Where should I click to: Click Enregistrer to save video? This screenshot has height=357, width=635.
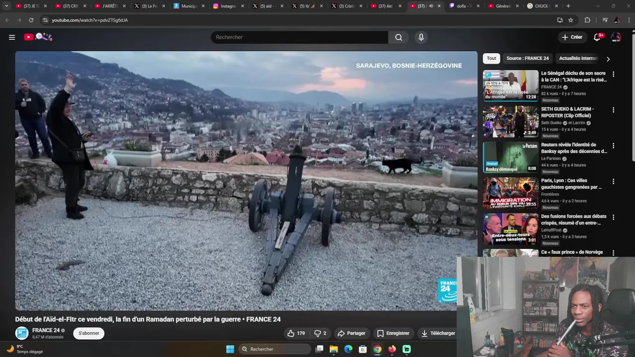393,333
